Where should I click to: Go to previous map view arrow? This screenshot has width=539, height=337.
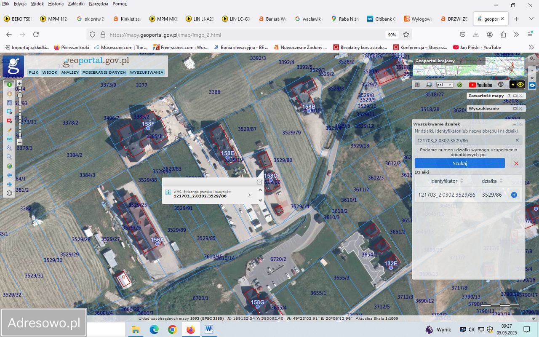9,175
